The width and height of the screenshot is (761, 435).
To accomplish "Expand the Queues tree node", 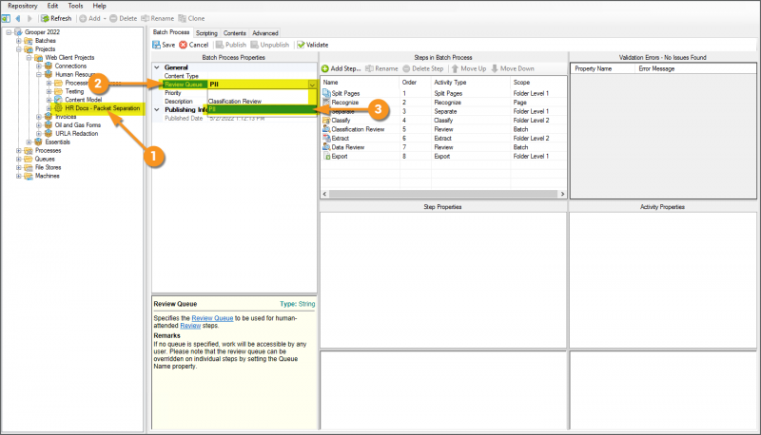I will pos(19,159).
